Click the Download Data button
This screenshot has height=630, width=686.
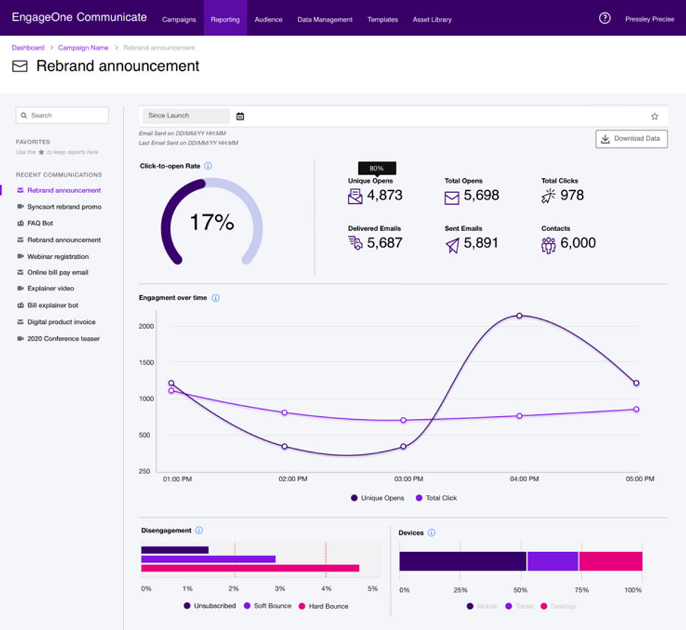pos(631,139)
